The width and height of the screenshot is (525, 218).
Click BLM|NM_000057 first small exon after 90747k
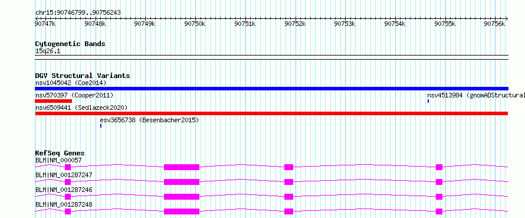68,167
